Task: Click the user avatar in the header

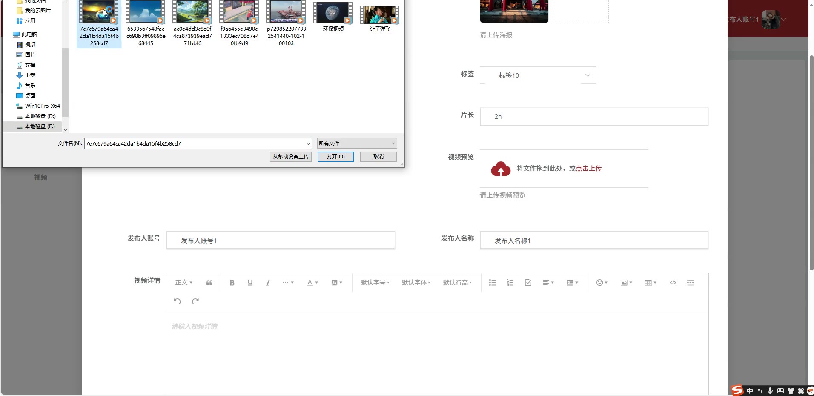Action: [x=770, y=20]
